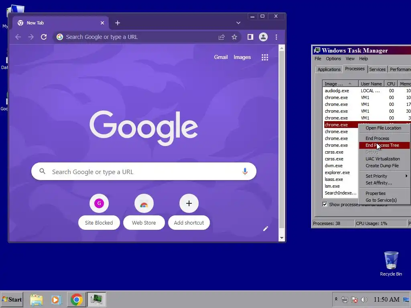Image resolution: width=411 pixels, height=308 pixels.
Task: Choose End Process Tree in context menu
Action: coord(384,145)
